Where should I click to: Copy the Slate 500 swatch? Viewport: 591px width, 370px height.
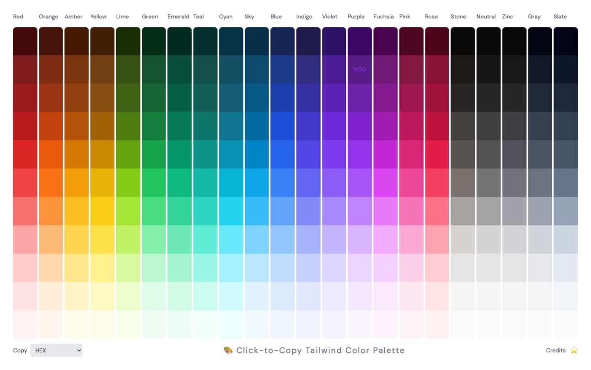565,183
